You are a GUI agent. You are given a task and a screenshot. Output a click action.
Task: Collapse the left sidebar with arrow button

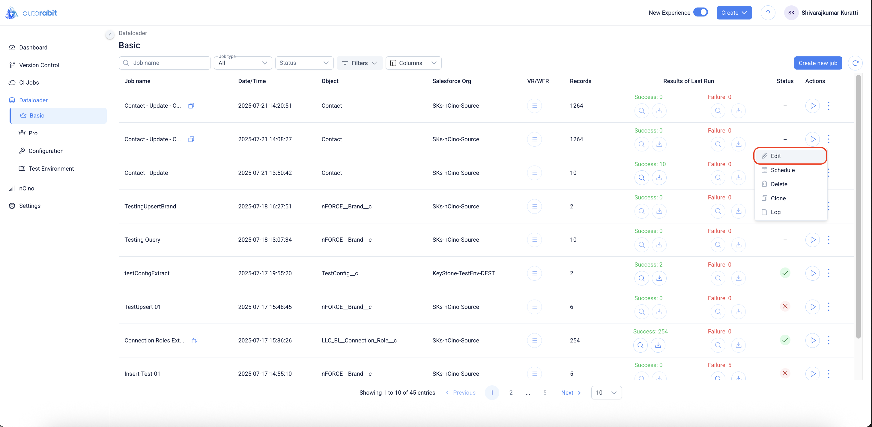point(110,34)
